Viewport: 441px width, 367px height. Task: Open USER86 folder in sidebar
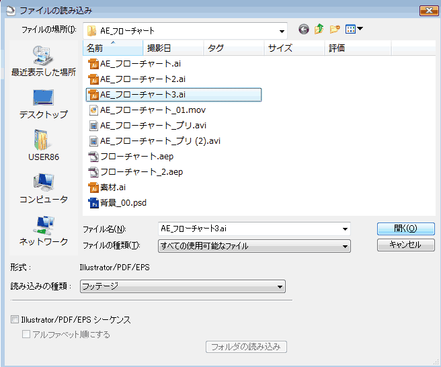44,146
